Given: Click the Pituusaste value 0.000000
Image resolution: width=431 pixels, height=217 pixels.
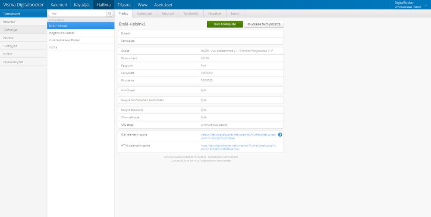Looking at the screenshot, I should click(x=207, y=81).
